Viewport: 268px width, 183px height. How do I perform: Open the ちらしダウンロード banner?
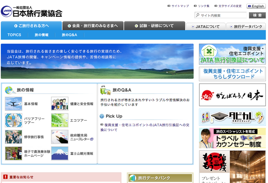[232, 74]
